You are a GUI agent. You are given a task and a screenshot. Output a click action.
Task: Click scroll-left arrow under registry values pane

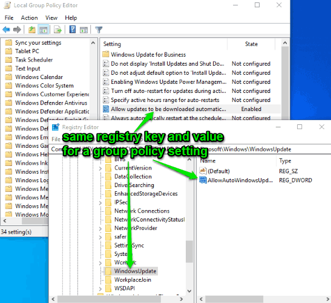pos(201,299)
